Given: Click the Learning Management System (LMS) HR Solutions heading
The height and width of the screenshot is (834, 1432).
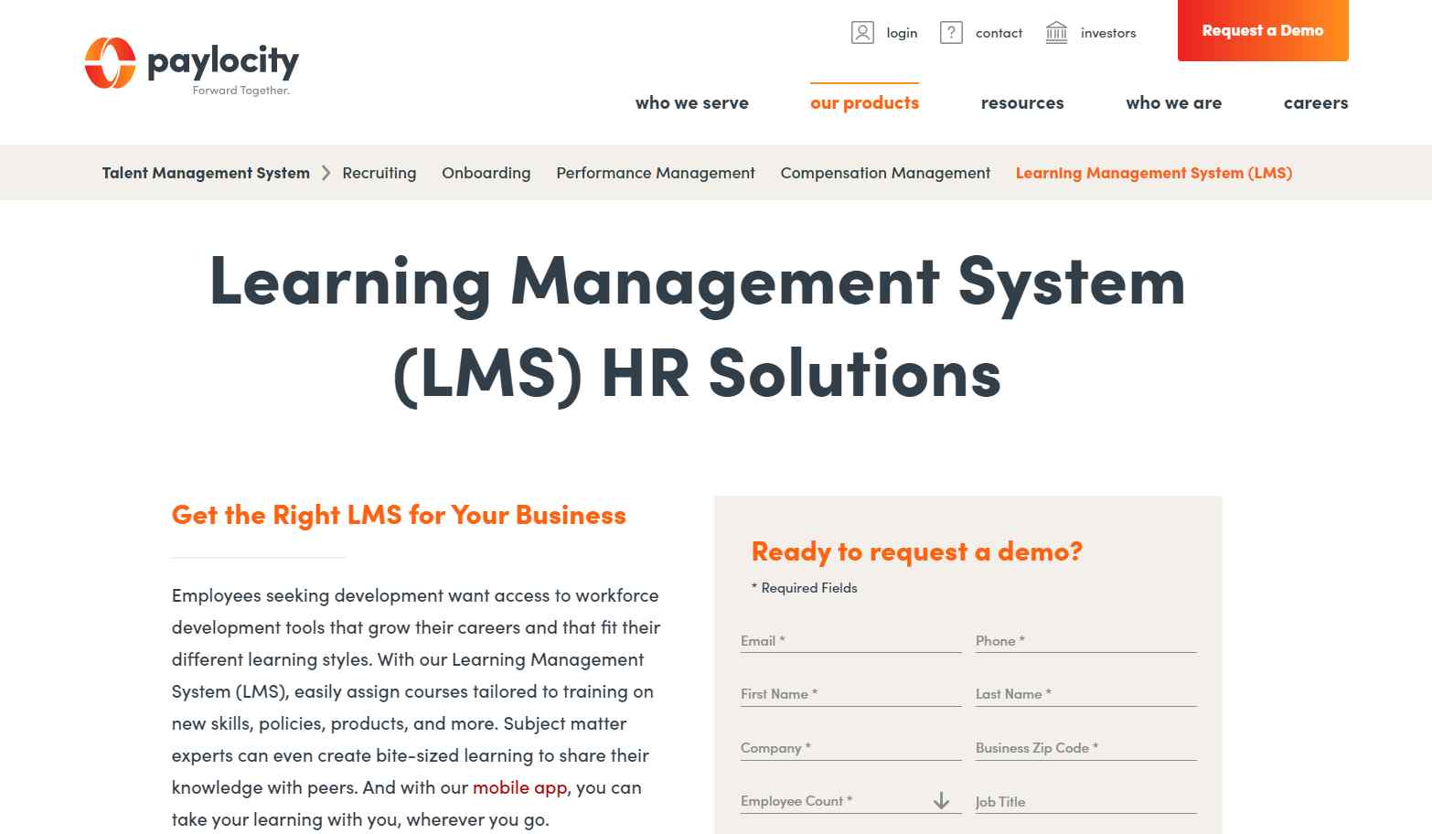Looking at the screenshot, I should (698, 327).
